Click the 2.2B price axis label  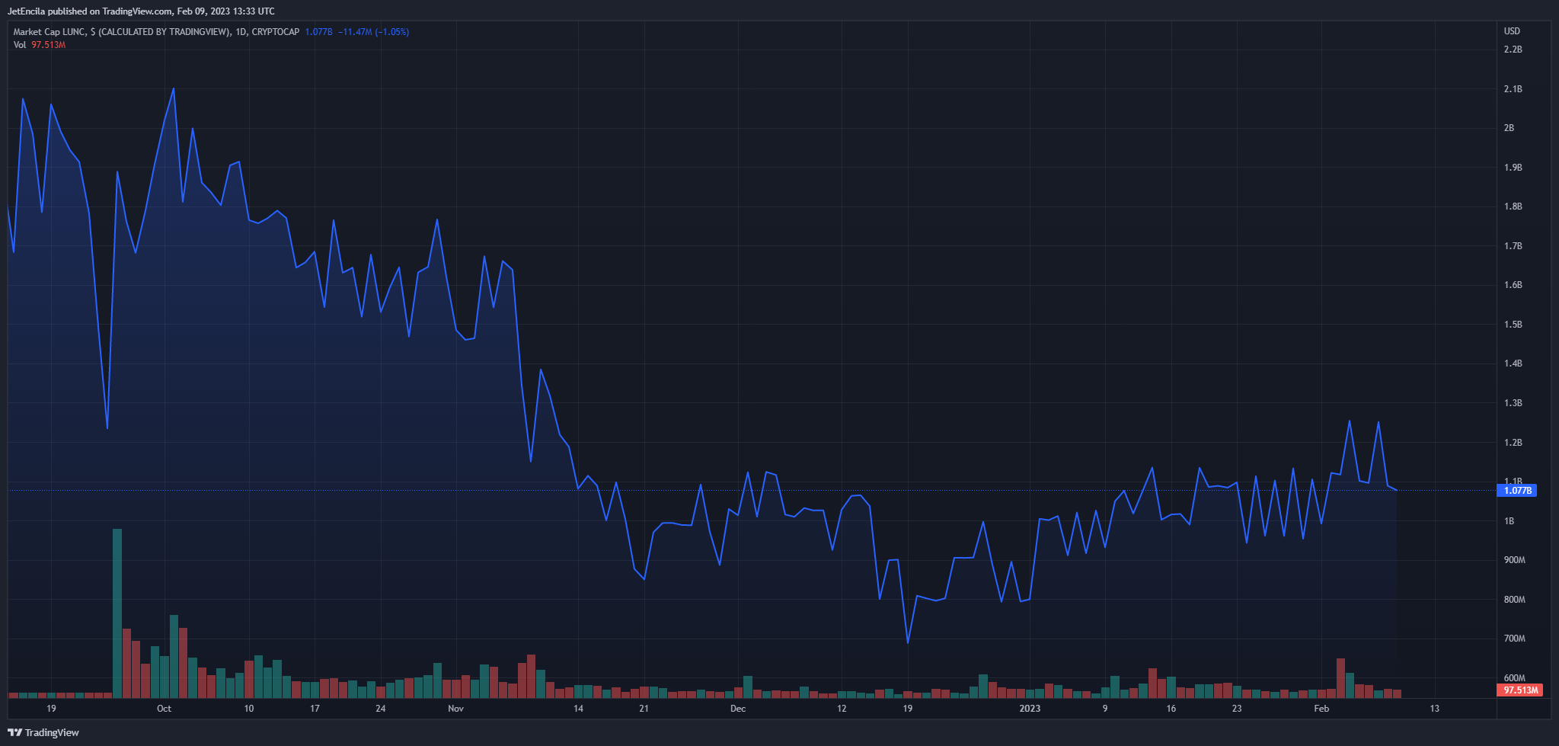pos(1513,50)
